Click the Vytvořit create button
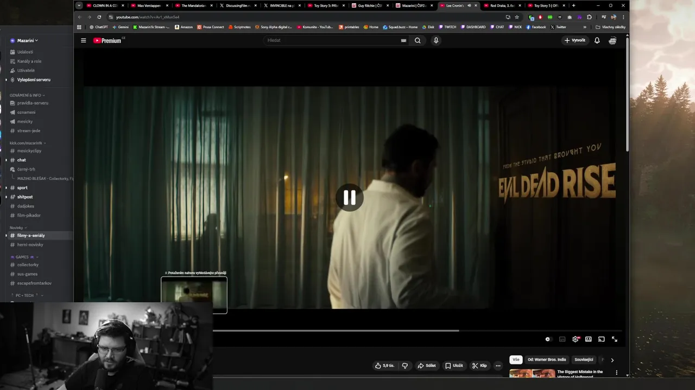695x390 pixels. 575,40
